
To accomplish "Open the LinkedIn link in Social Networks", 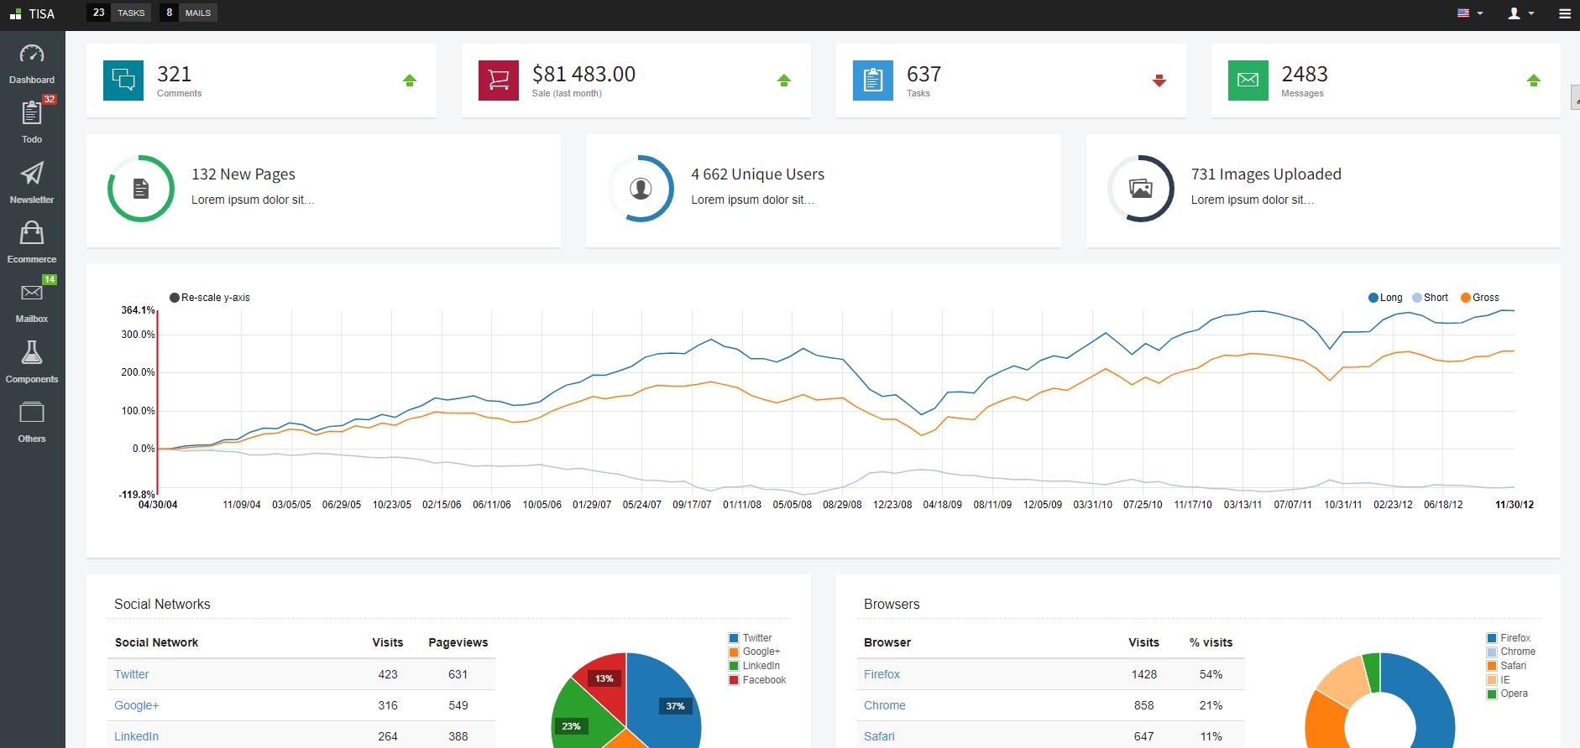I will coord(137,736).
